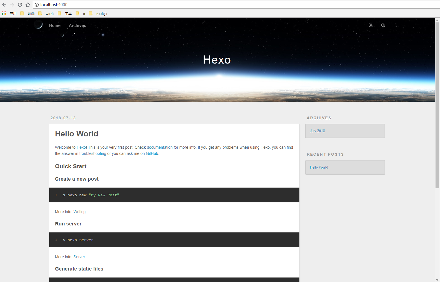Open Hello World under Recent Posts
This screenshot has height=282, width=440.
pyautogui.click(x=319, y=167)
